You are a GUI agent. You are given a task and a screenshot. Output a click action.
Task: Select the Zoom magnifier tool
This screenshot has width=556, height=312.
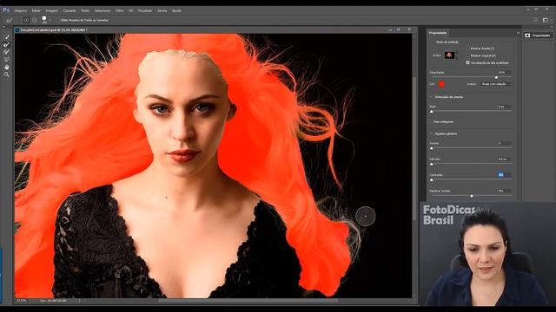[x=7, y=75]
